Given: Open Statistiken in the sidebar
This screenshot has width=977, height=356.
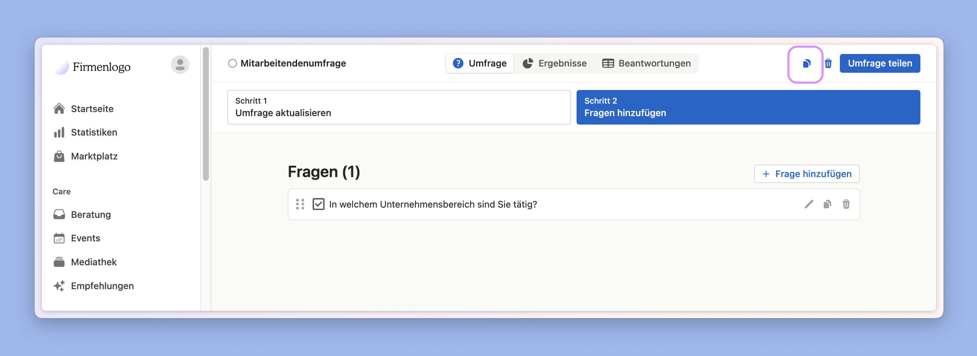Looking at the screenshot, I should coord(94,132).
